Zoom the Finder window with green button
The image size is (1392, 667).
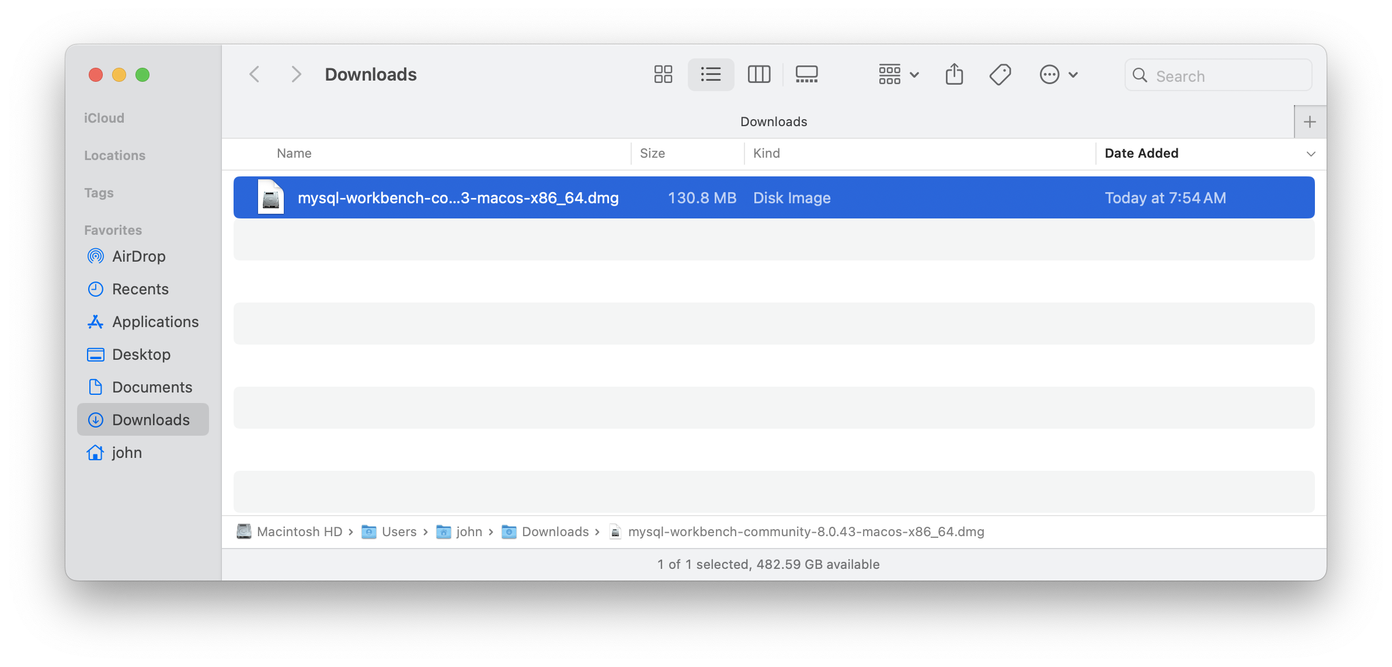pyautogui.click(x=142, y=75)
